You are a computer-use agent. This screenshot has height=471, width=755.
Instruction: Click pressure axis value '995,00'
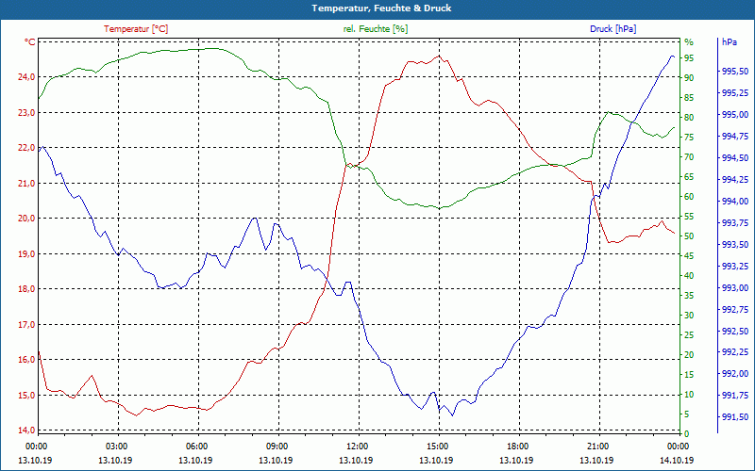tap(735, 114)
